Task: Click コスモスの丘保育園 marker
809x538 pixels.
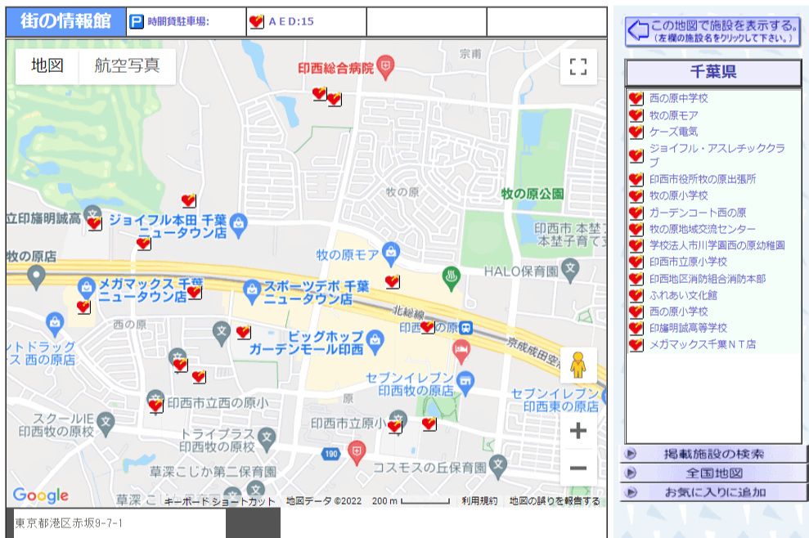Action: [x=498, y=466]
